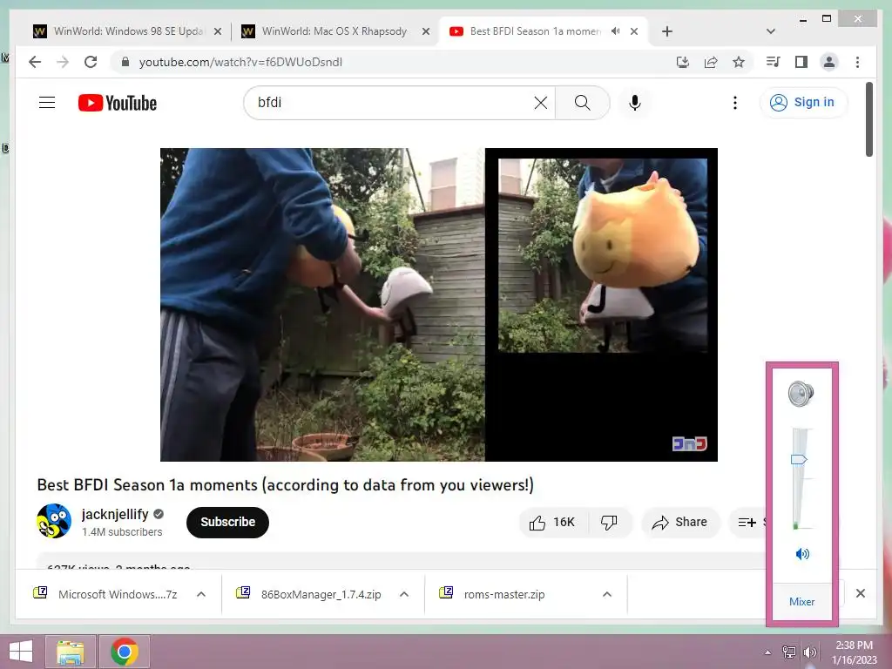The image size is (892, 669).
Task: Open YouTube settings three-dot menu
Action: [x=735, y=103]
